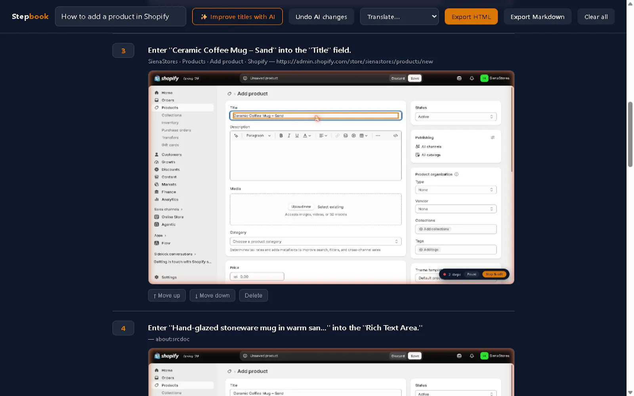
Task: Open Vendor 'None' dropdown in step 3 screenshot
Action: 456,209
